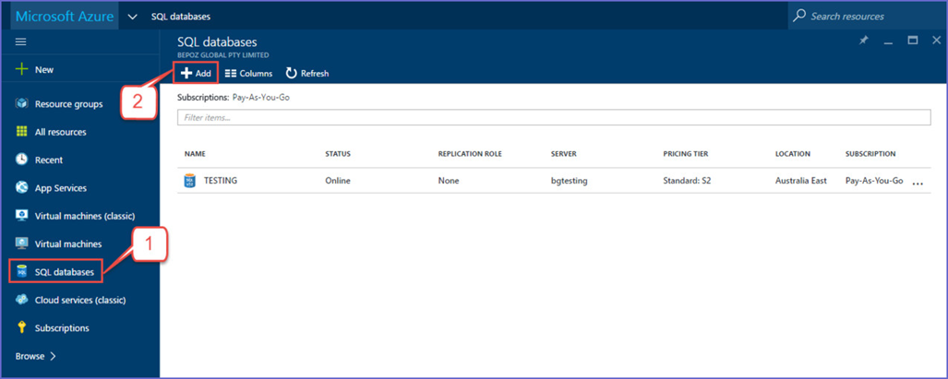This screenshot has height=379, width=948.
Task: Sort by the SUBSCRIPTION column header
Action: 870,154
